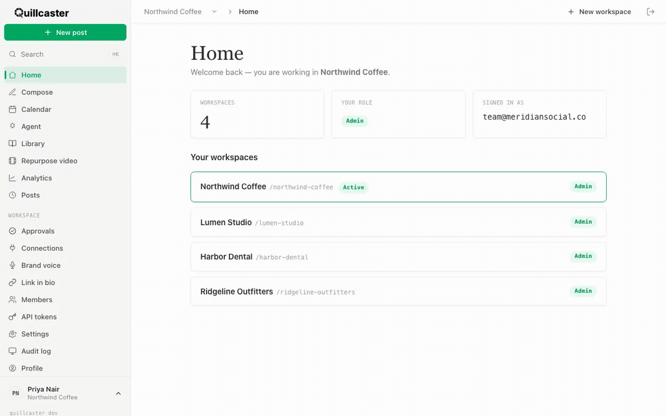Click the Priya Nair name in footer

(43, 389)
